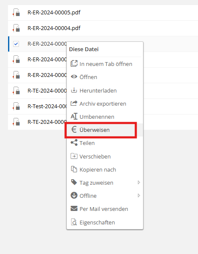
Task: Expand the Tag zuweisen submenu arrow
Action: point(139,183)
